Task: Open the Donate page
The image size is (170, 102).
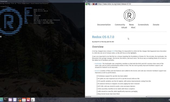Action: pos(156,25)
